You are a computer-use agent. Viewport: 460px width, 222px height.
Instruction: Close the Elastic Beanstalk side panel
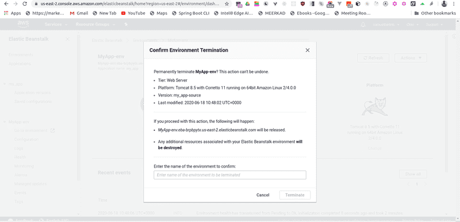[67, 39]
